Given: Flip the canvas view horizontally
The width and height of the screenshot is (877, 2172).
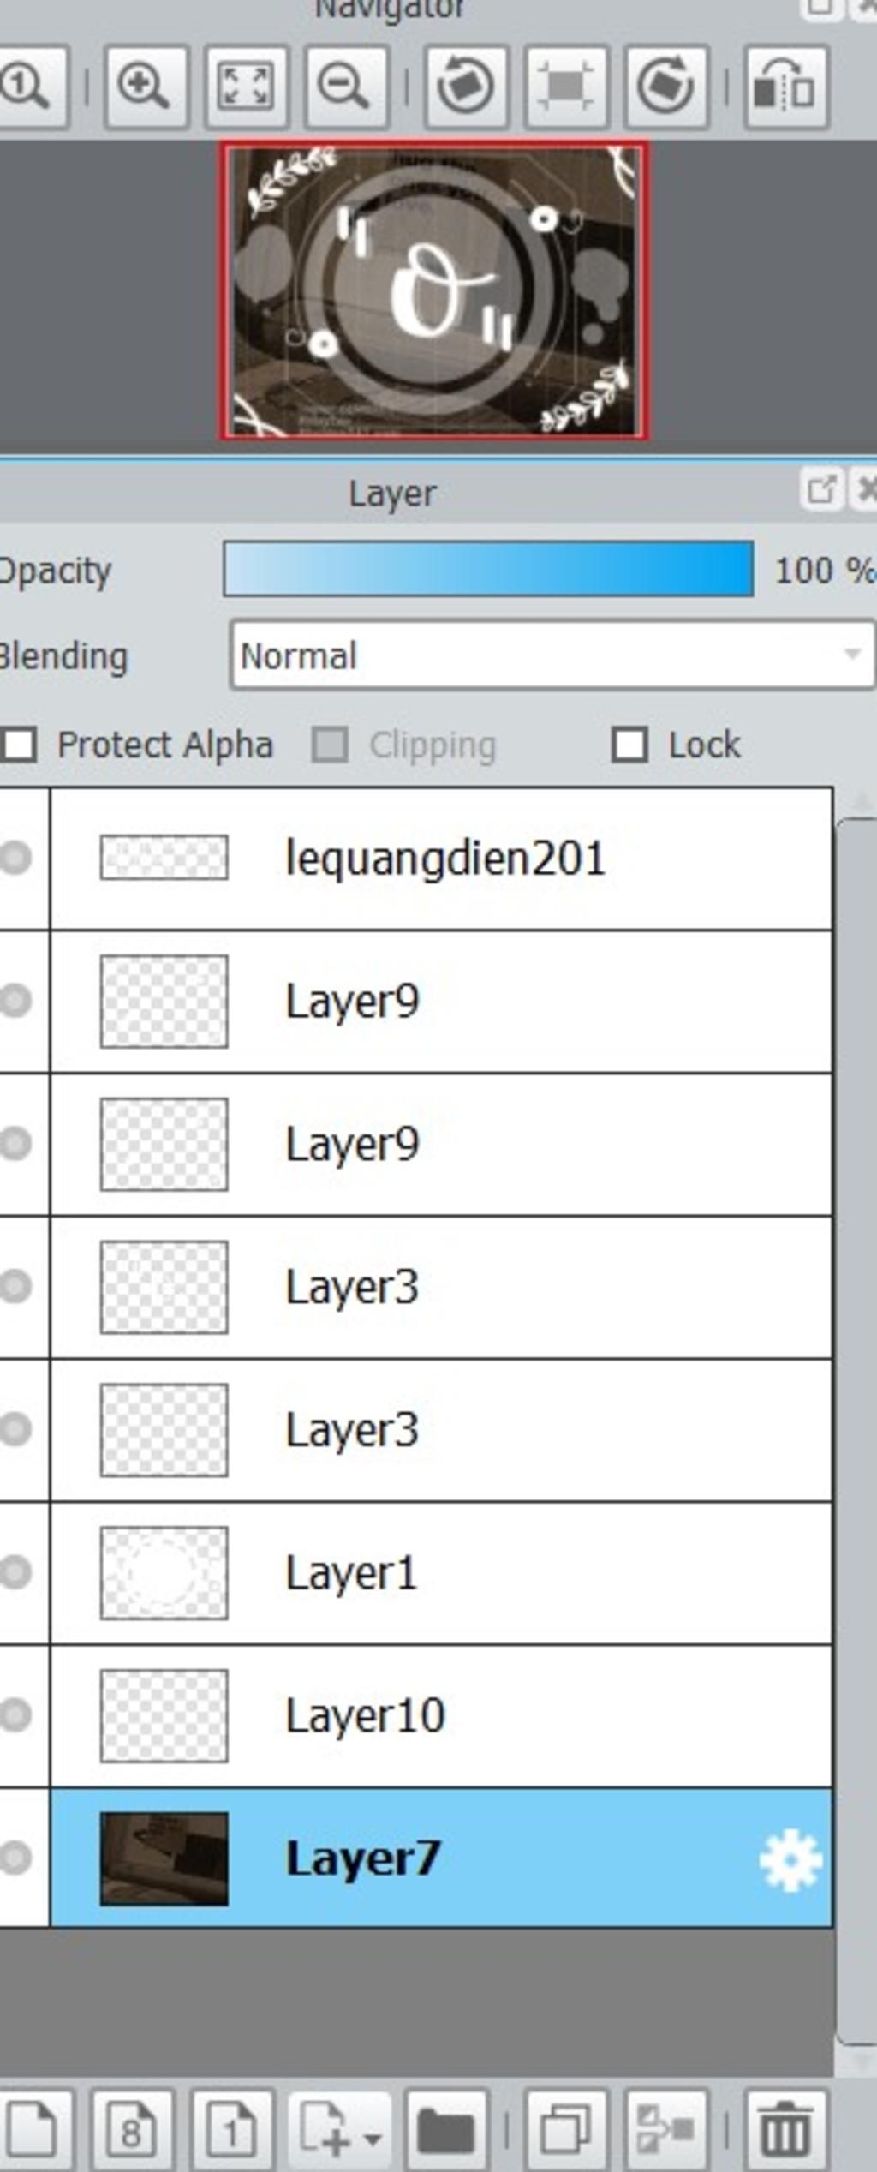Looking at the screenshot, I should 786,87.
